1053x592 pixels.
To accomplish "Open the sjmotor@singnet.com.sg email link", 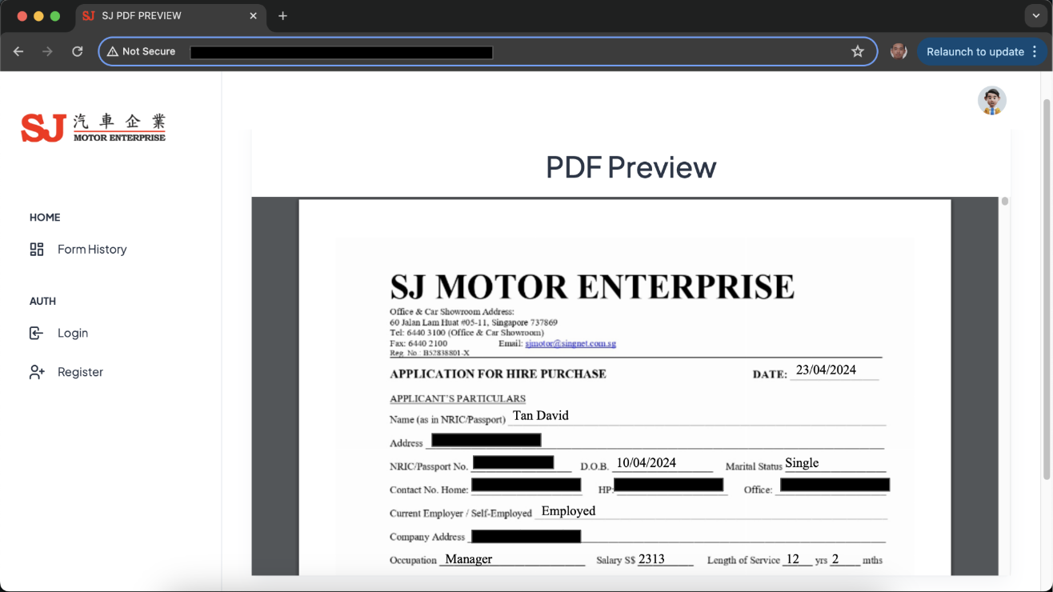I will pos(571,343).
